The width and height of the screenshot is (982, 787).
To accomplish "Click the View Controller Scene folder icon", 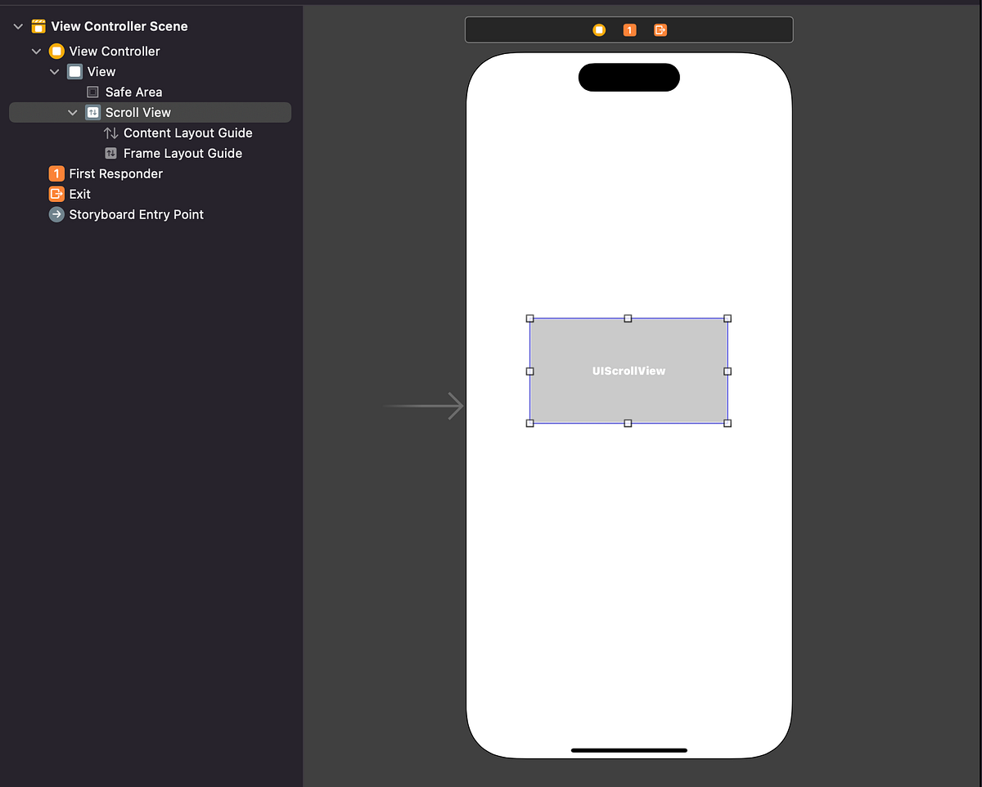I will coord(38,25).
